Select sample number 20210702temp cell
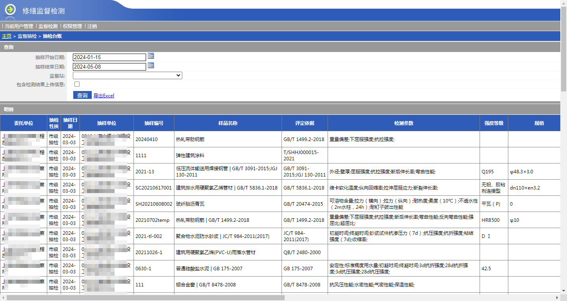Viewport: 567px width, 301px height. [154, 220]
